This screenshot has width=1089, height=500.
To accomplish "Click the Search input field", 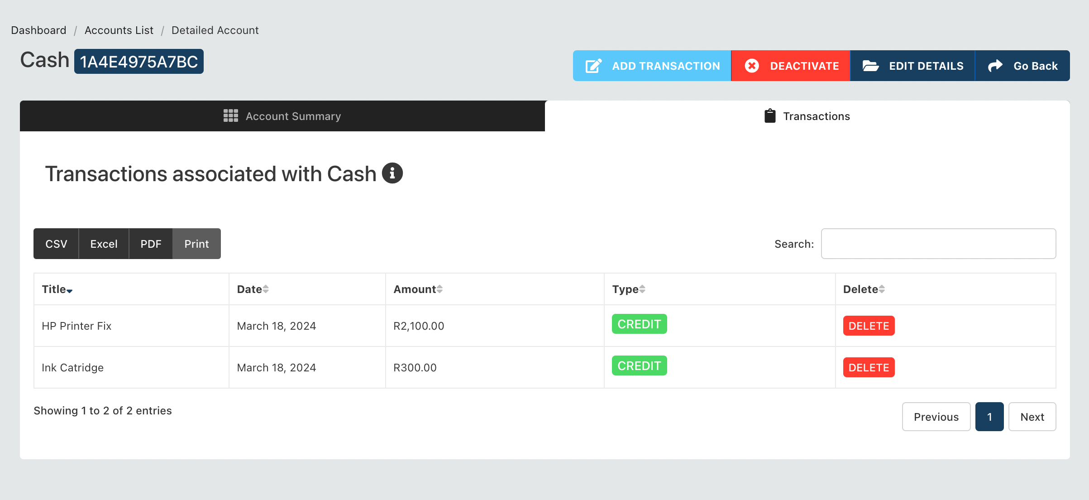I will coord(938,243).
